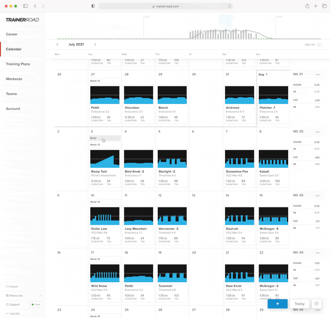This screenshot has width=331, height=318.
Task: Open the Lazy Mountain workout
Action: [x=139, y=225]
